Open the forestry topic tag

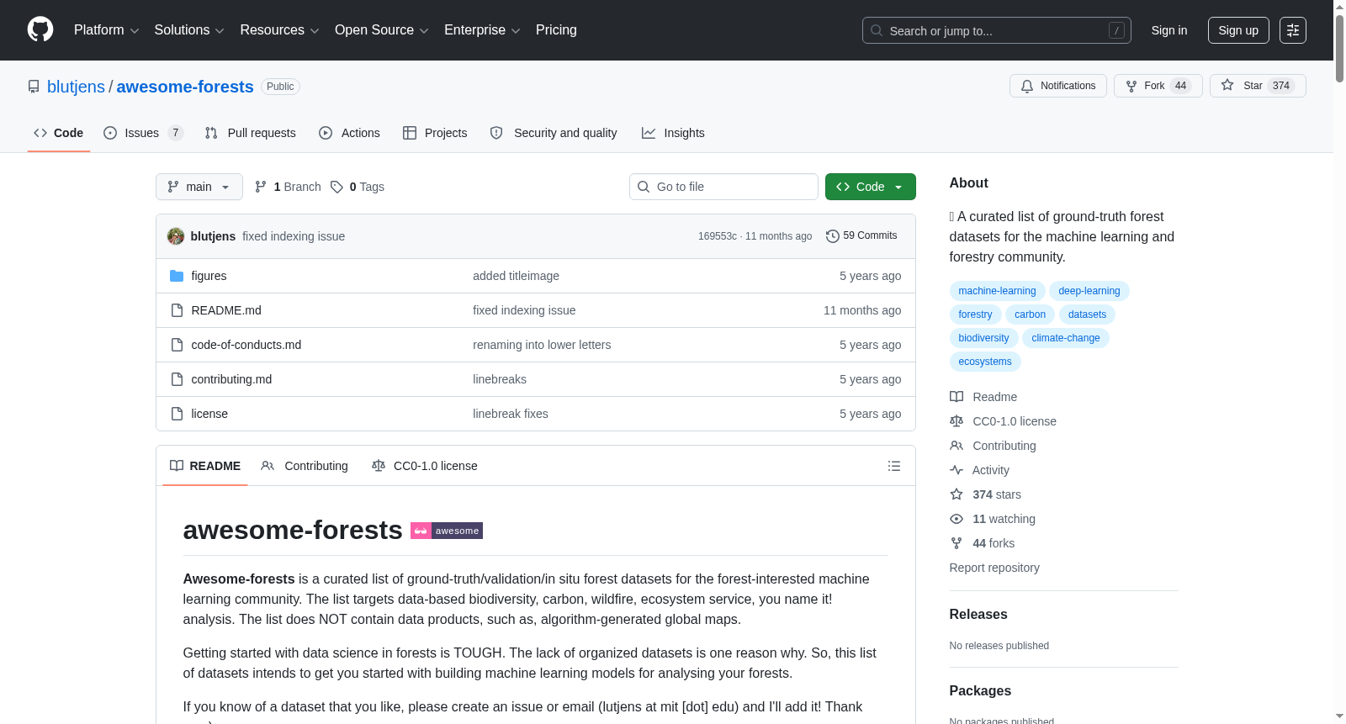tap(975, 314)
